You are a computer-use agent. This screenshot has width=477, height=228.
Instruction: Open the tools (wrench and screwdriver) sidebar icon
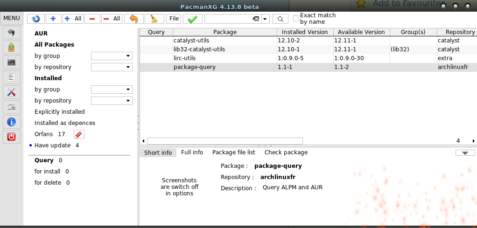[x=12, y=92]
